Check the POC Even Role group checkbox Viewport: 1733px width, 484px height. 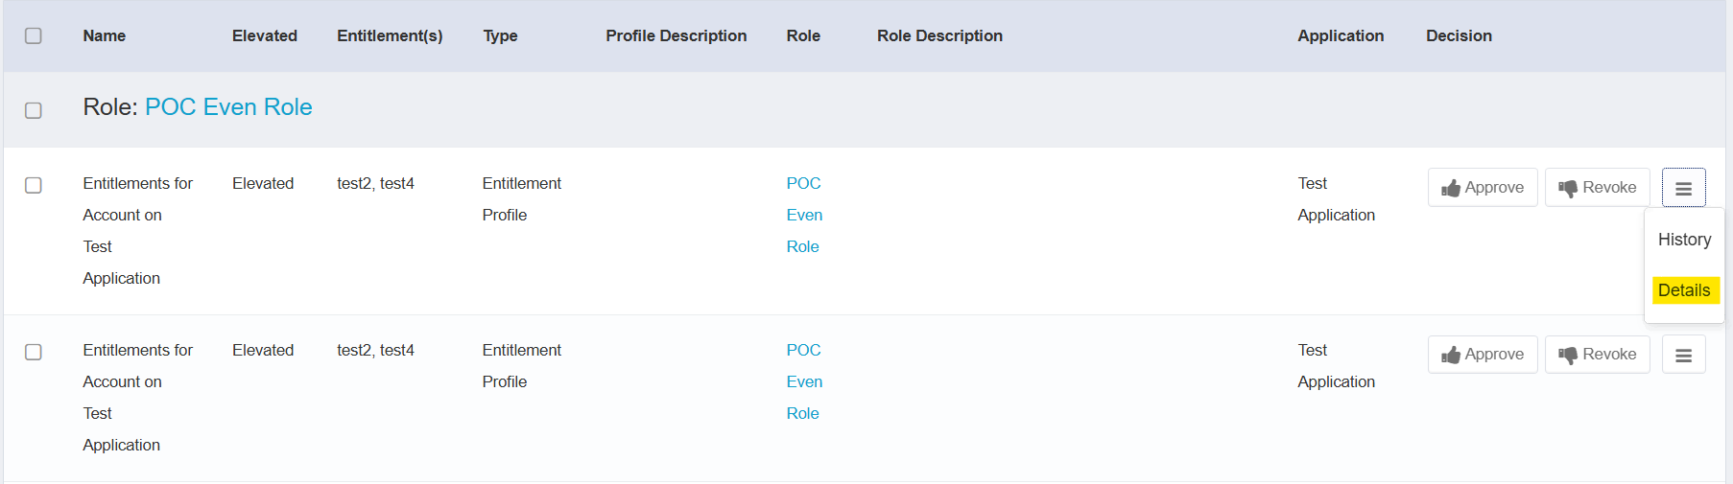34,110
